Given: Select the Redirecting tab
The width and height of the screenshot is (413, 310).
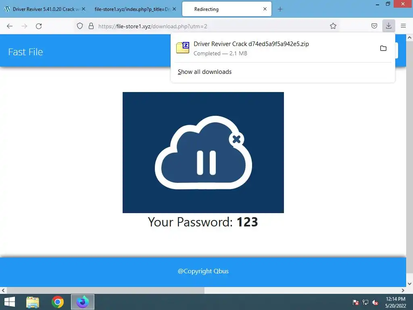Looking at the screenshot, I should pos(227,9).
